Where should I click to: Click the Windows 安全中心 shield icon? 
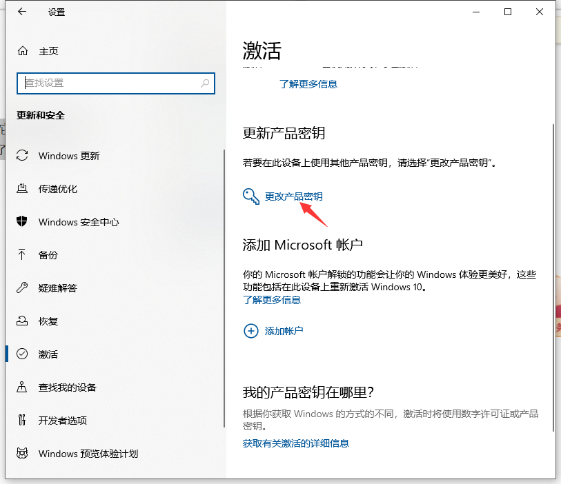coord(23,222)
